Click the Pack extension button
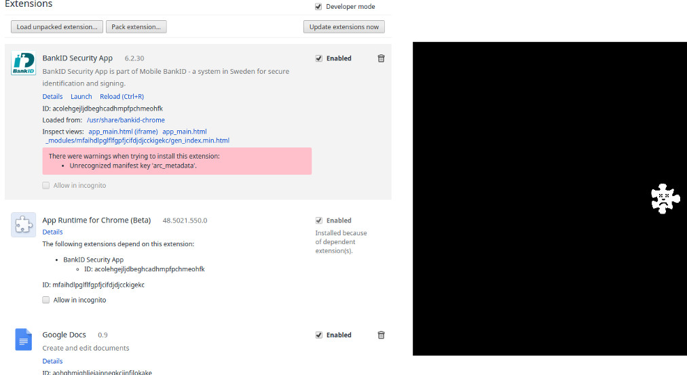Viewport: 687px width, 375px height. (136, 26)
